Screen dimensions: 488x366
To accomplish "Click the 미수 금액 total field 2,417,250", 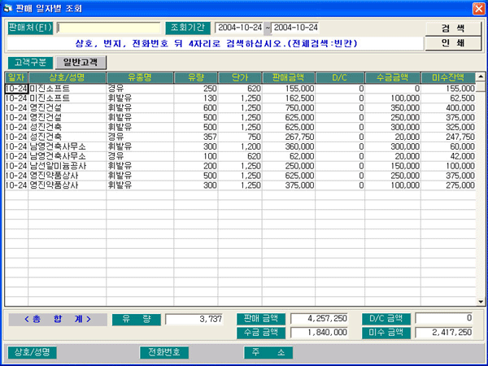I will tap(444, 333).
